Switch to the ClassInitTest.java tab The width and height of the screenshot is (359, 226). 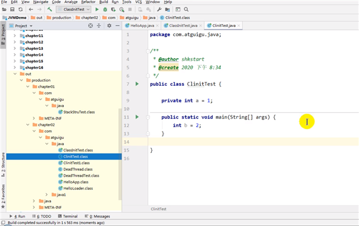point(183,26)
